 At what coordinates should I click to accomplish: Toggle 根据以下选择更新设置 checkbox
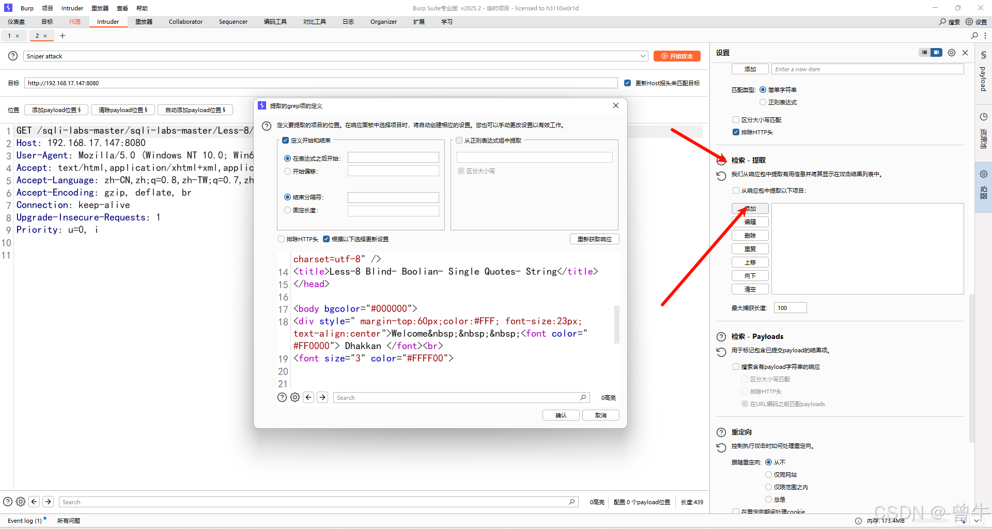pos(326,239)
